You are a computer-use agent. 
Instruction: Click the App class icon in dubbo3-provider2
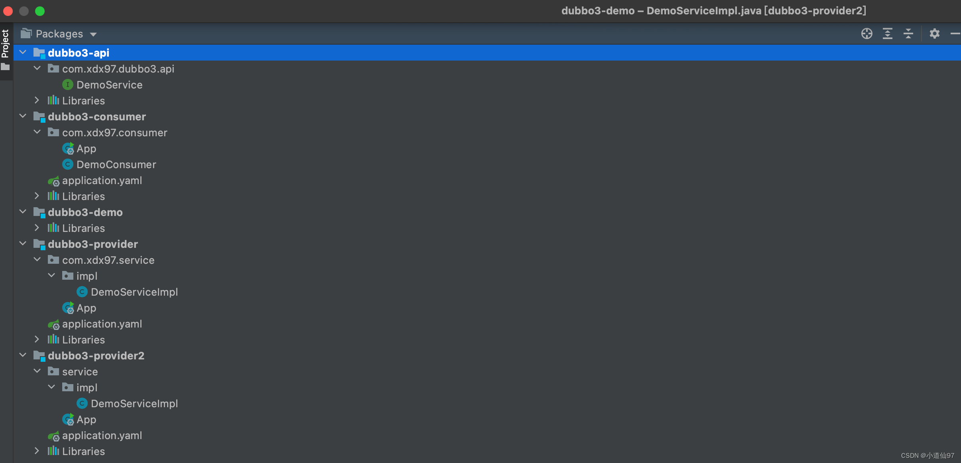tap(69, 420)
